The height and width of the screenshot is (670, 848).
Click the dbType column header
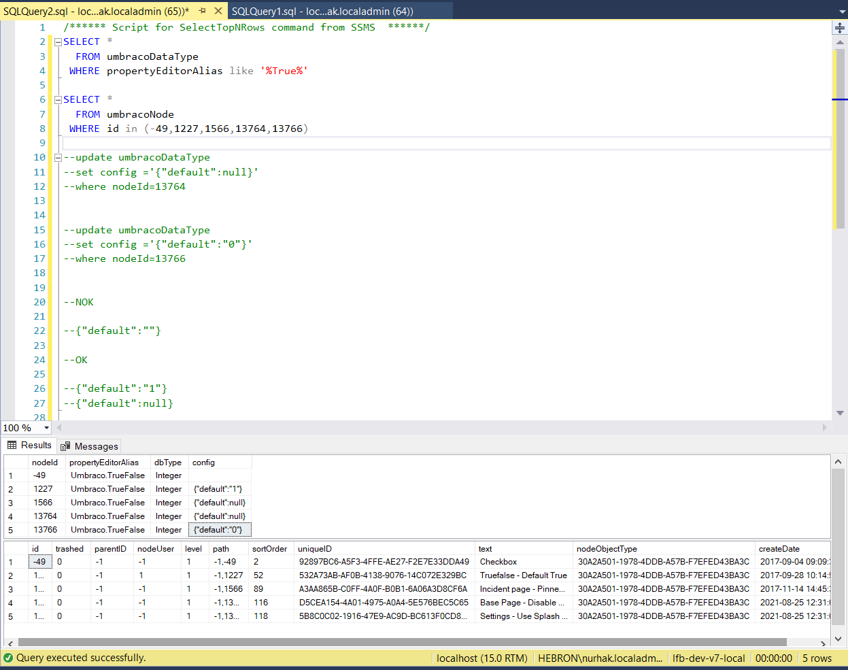click(169, 463)
